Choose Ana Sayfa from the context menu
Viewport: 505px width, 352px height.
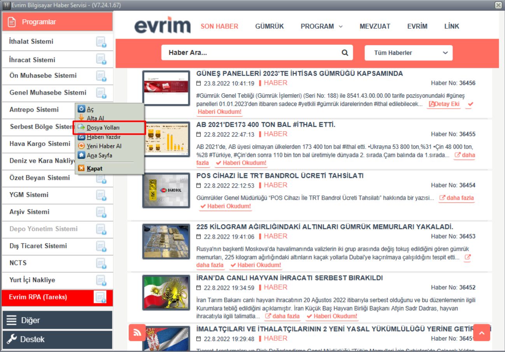coord(109,155)
